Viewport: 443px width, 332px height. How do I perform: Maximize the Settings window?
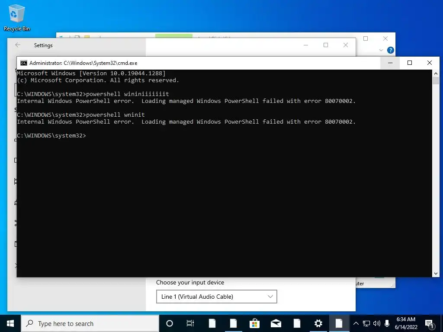click(326, 45)
